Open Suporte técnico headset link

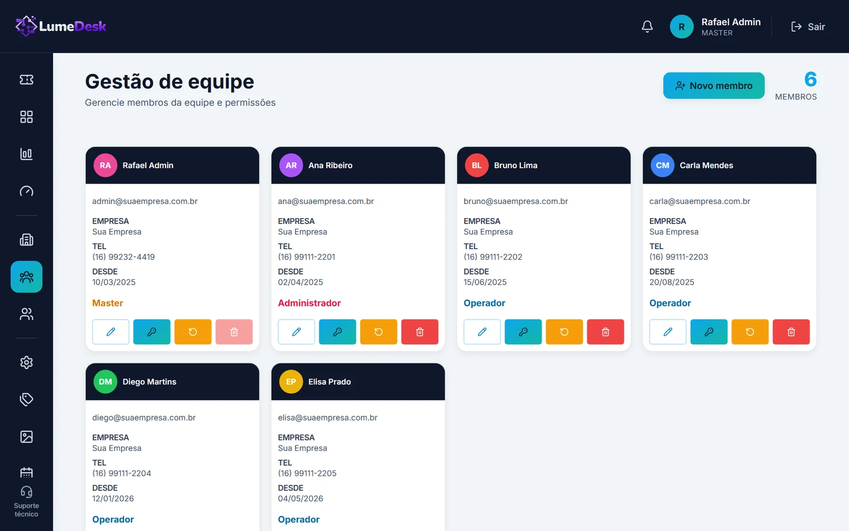tap(27, 502)
